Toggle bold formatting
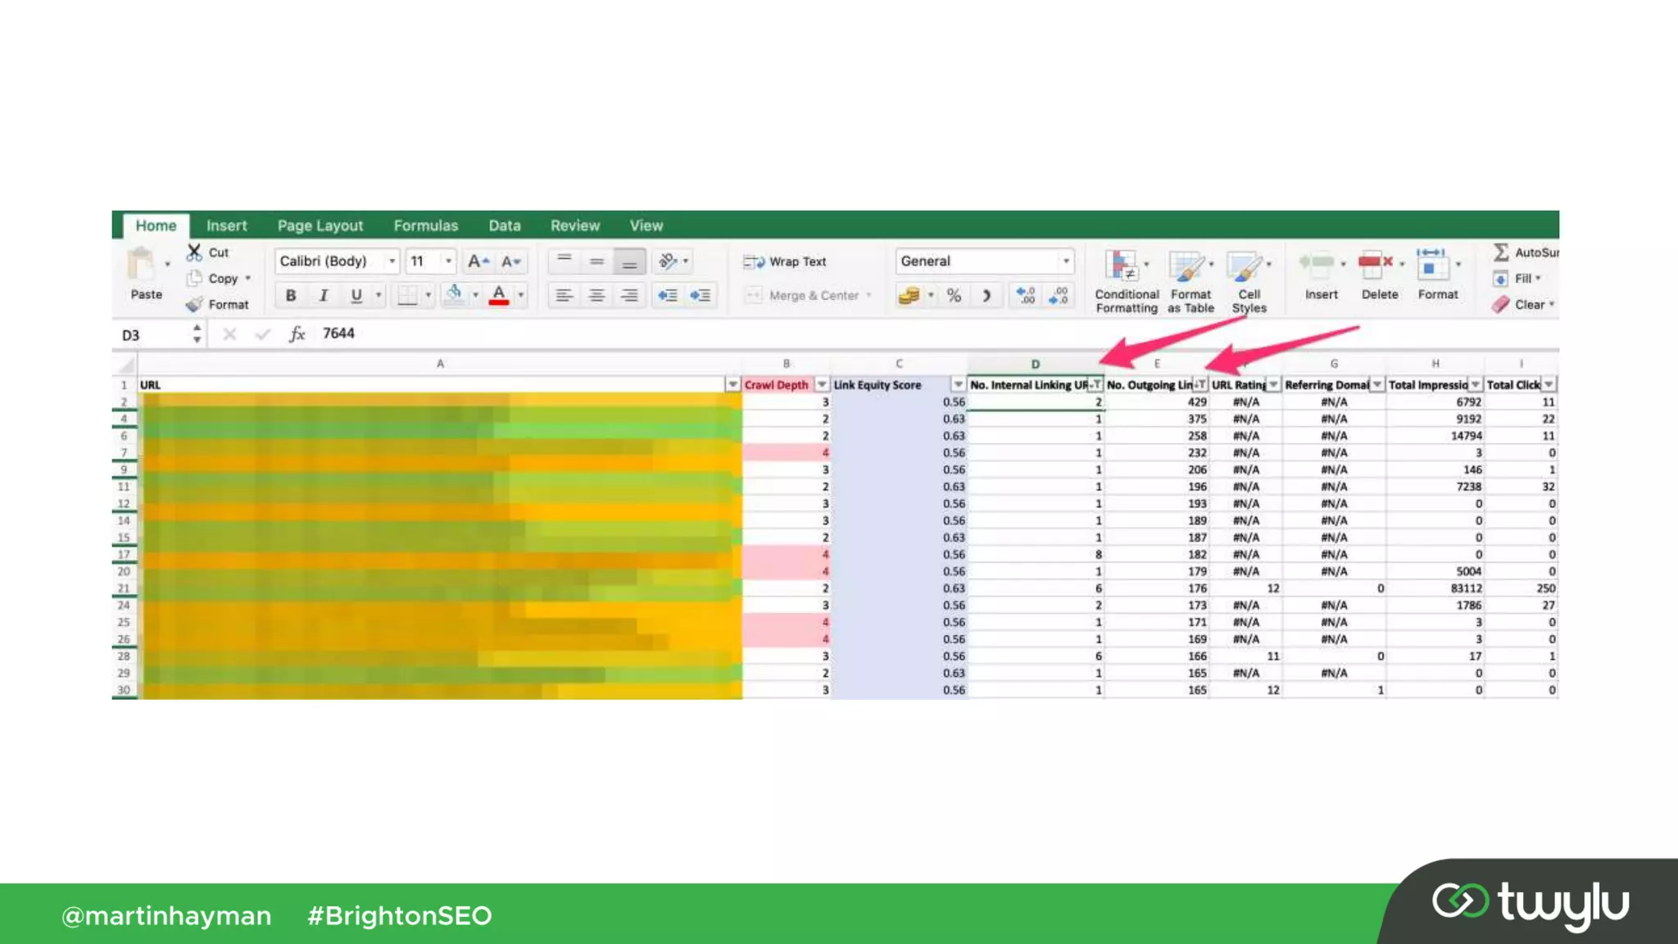 coord(291,295)
